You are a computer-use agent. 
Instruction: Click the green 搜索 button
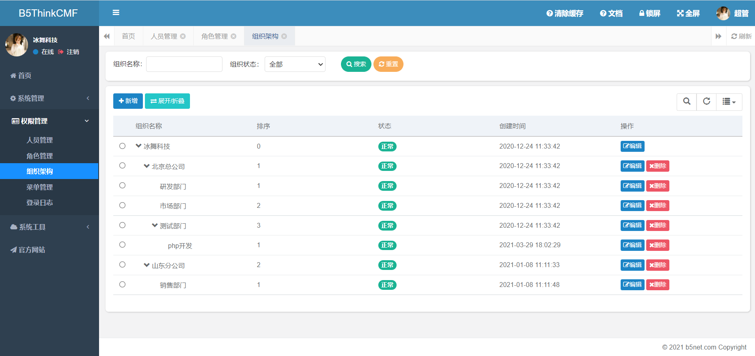pos(356,64)
